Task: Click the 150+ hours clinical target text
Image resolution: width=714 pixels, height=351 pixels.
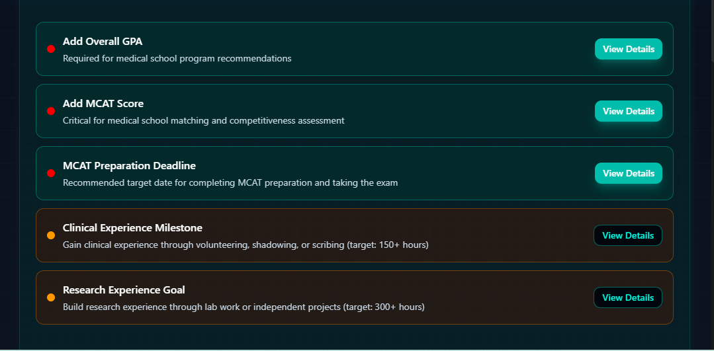Action: (245, 245)
